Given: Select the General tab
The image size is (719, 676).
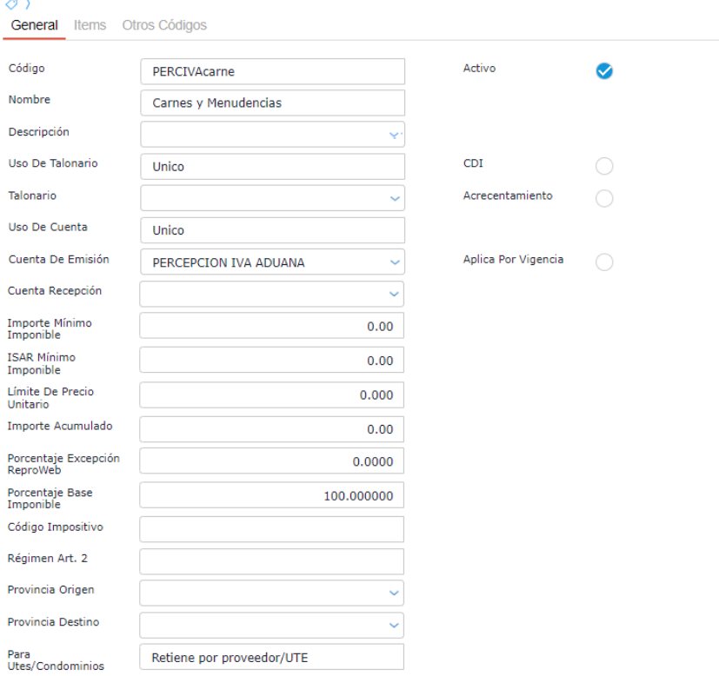Looking at the screenshot, I should (x=34, y=25).
